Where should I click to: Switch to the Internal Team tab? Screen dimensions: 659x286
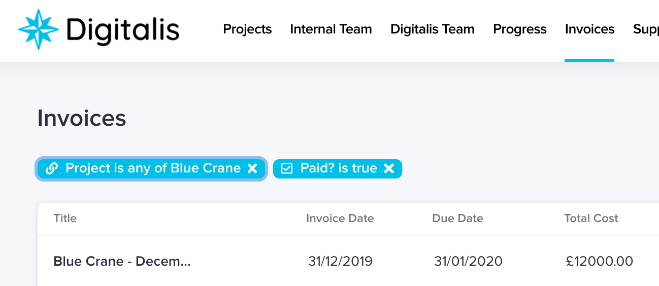pos(331,29)
